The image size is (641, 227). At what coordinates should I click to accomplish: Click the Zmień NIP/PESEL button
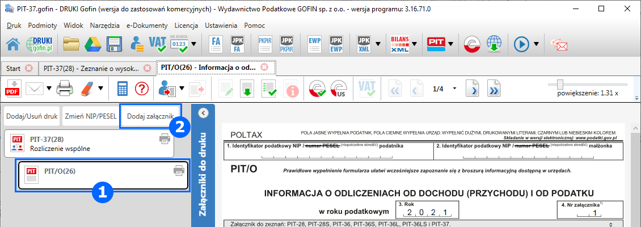coord(90,117)
